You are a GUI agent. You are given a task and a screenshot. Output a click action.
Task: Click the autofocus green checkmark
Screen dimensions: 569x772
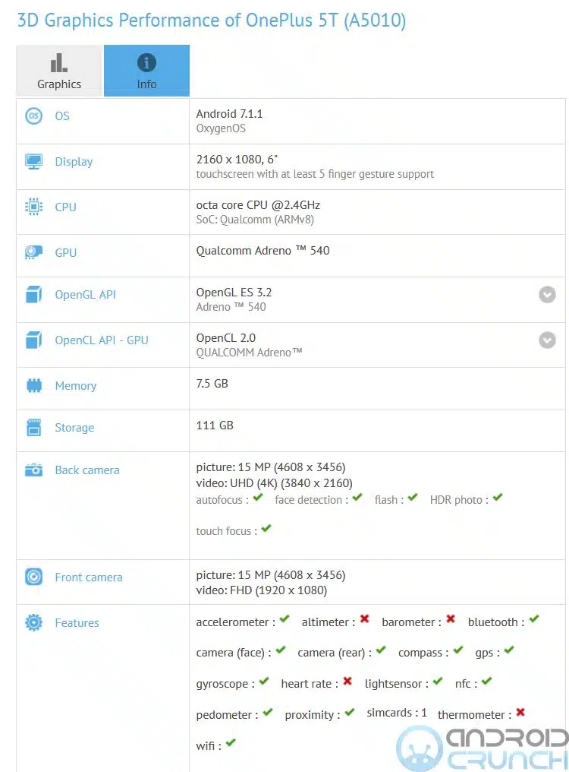(x=258, y=498)
